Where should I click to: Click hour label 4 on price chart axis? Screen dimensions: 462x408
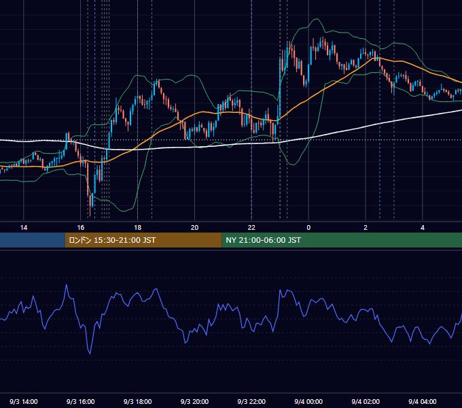tap(423, 228)
